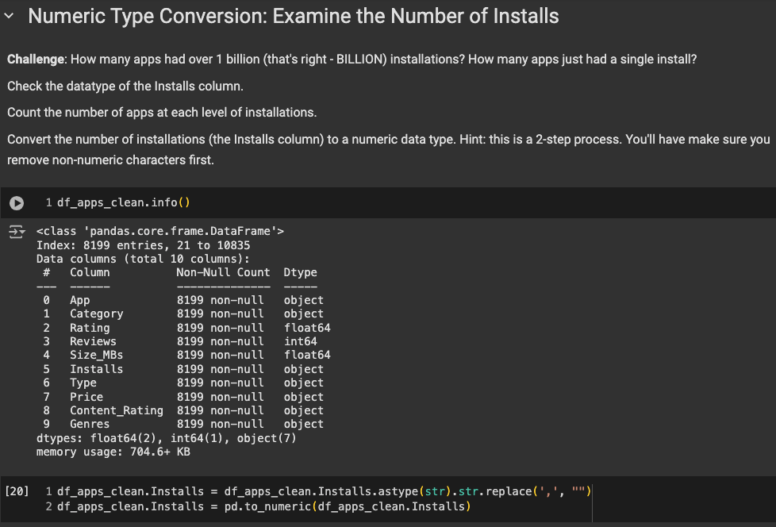
Task: Click the Type row in output
Action: (x=183, y=383)
